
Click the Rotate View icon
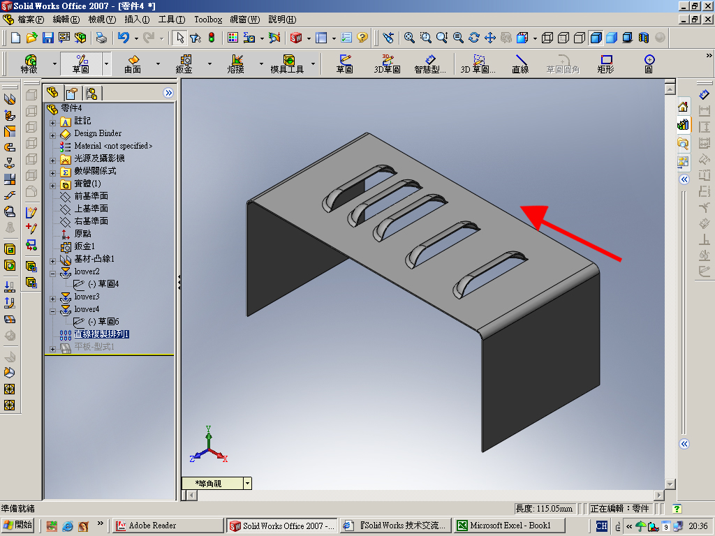click(474, 38)
